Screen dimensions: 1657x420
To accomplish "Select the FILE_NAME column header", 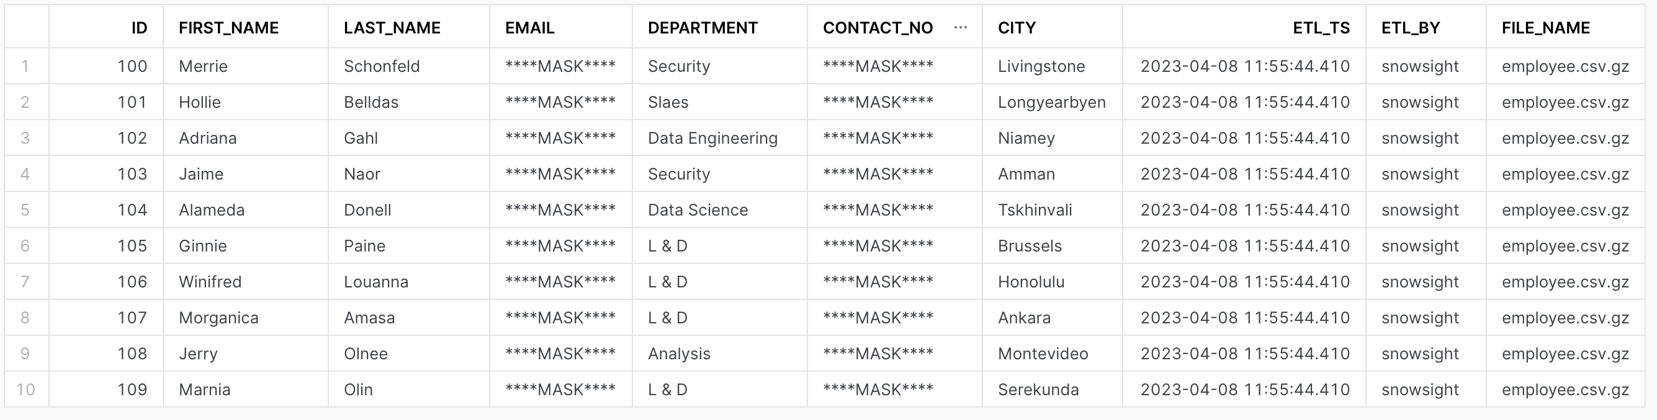I will pos(1547,27).
